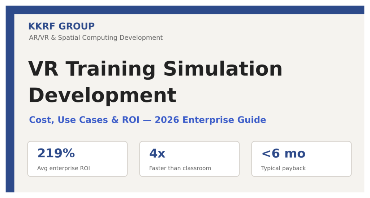Select the AR/VR & Spatial Computing Development tagline
The image size is (370, 198).
96,38
